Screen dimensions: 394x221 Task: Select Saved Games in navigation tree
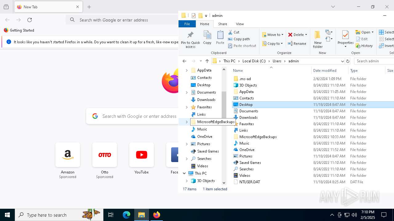[x=205, y=151]
